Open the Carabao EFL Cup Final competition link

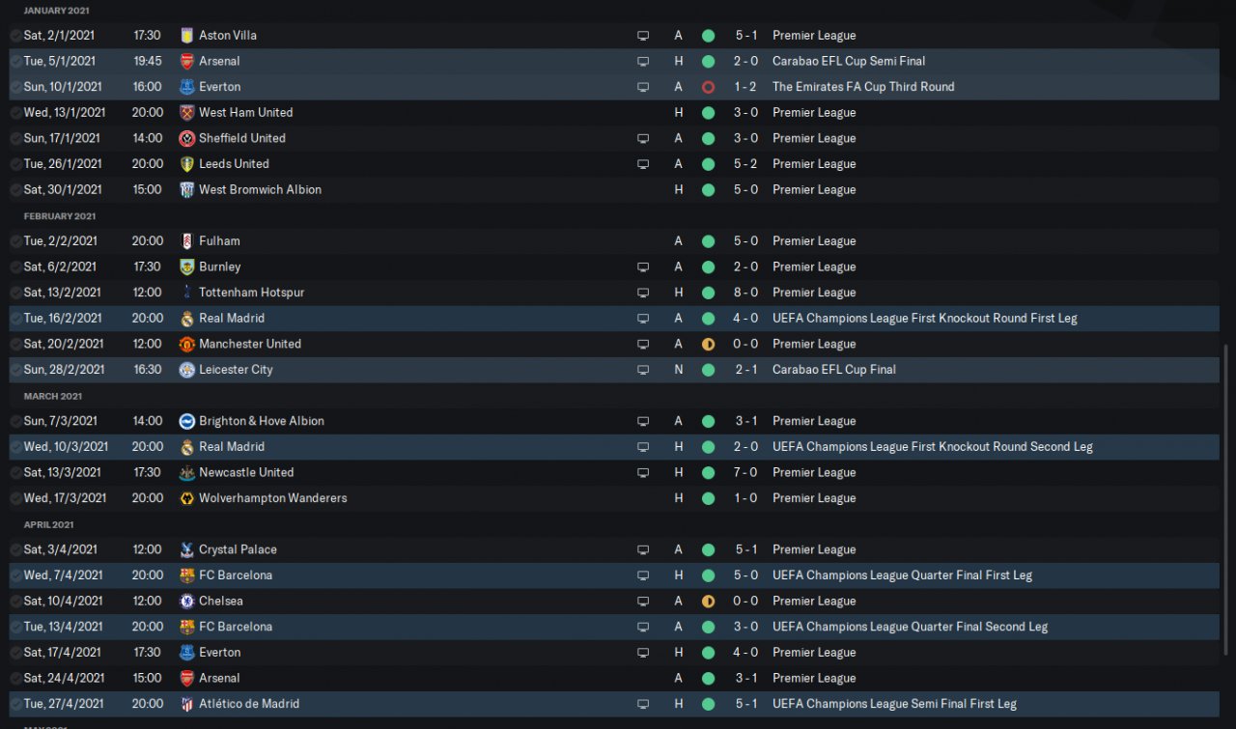point(833,370)
